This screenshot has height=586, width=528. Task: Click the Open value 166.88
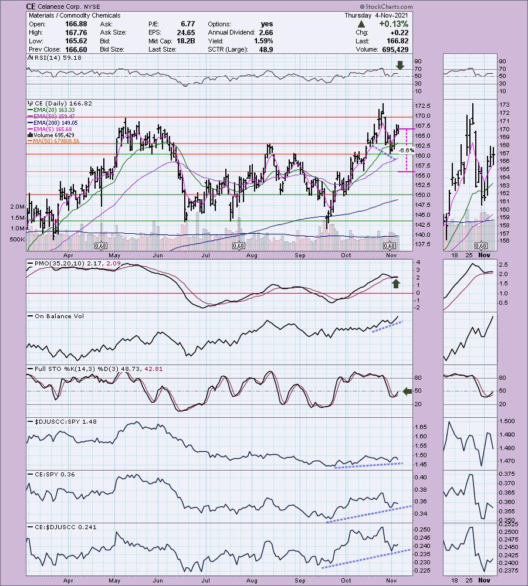(76, 24)
